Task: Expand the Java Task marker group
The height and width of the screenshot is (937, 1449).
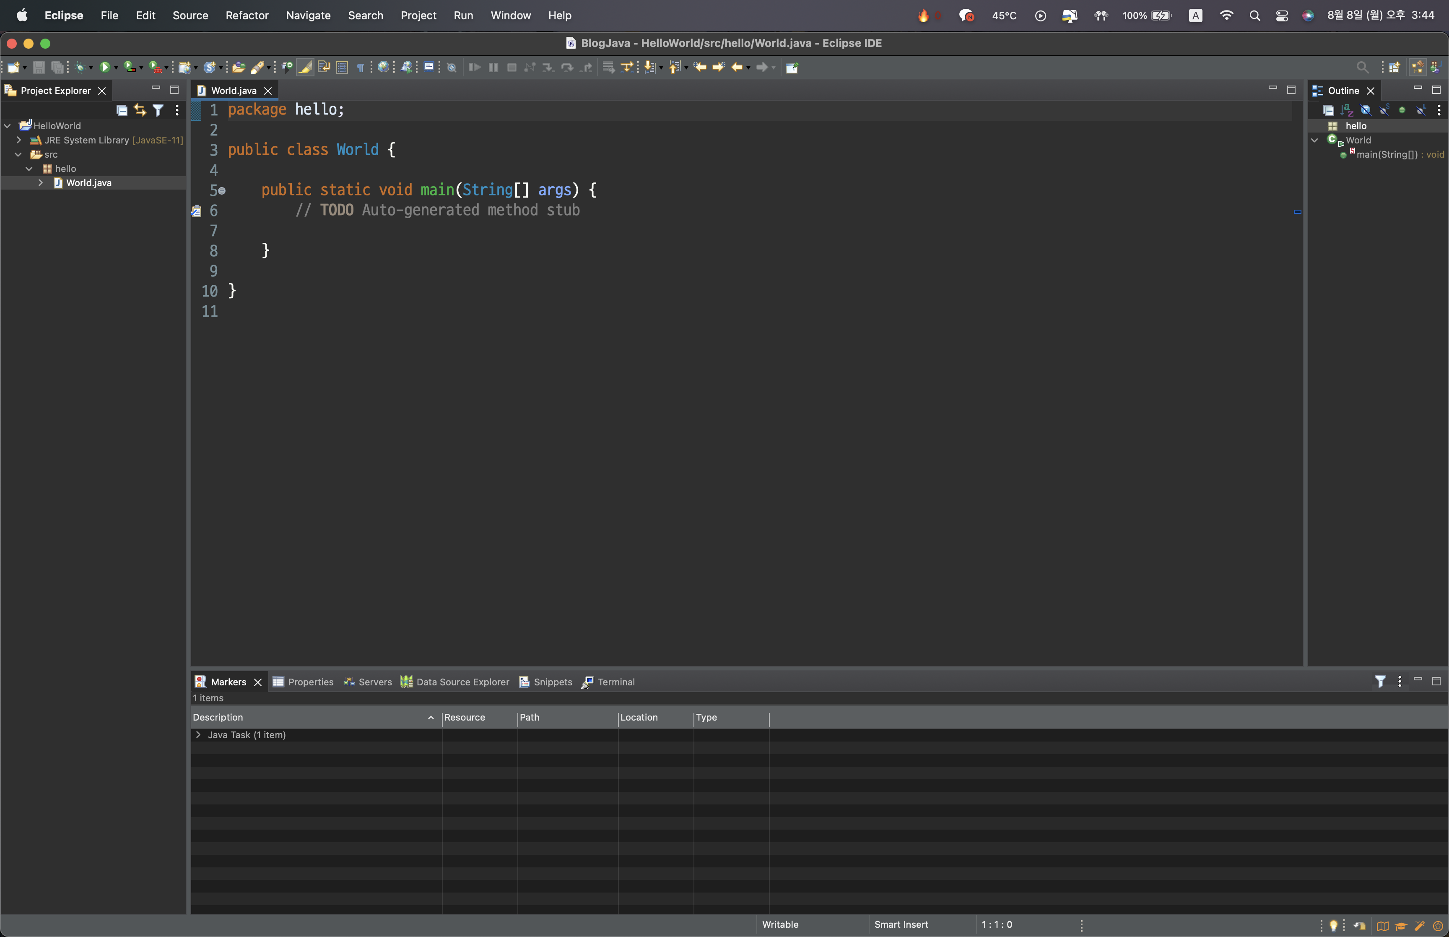Action: (198, 735)
